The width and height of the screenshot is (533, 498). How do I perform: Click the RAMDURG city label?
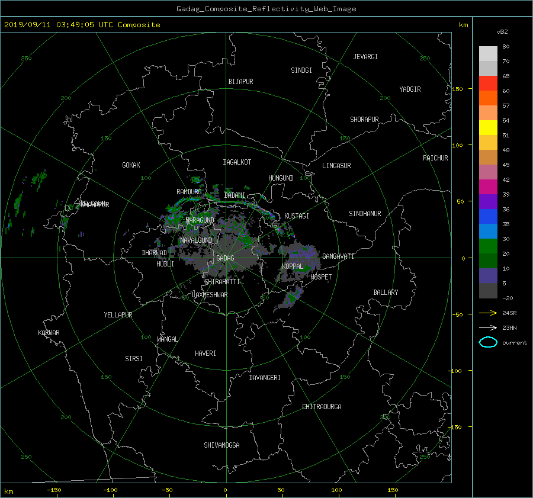tap(189, 192)
